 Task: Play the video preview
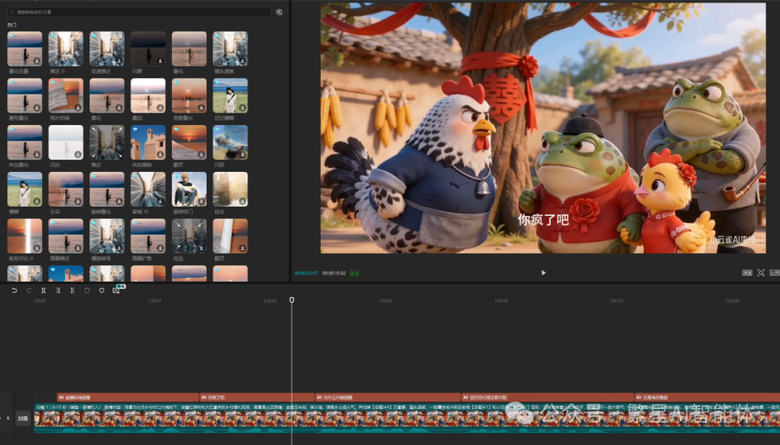click(543, 273)
